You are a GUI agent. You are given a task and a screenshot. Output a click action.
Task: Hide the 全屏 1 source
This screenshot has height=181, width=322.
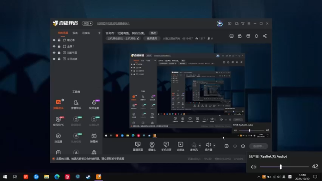pyautogui.click(x=54, y=46)
